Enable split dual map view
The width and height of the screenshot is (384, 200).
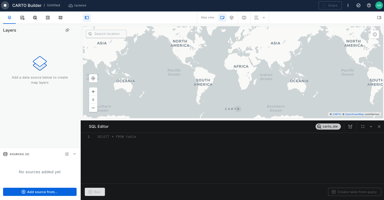pos(244,18)
